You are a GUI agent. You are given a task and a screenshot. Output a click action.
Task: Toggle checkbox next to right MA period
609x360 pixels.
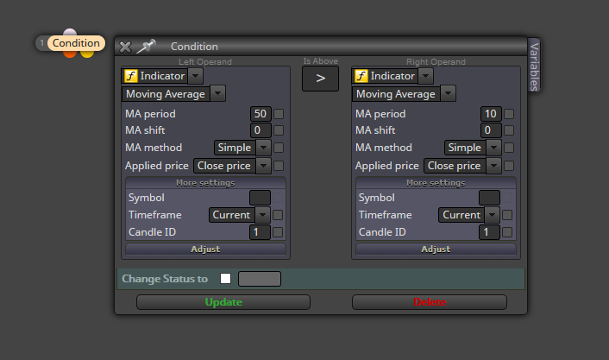tap(509, 114)
